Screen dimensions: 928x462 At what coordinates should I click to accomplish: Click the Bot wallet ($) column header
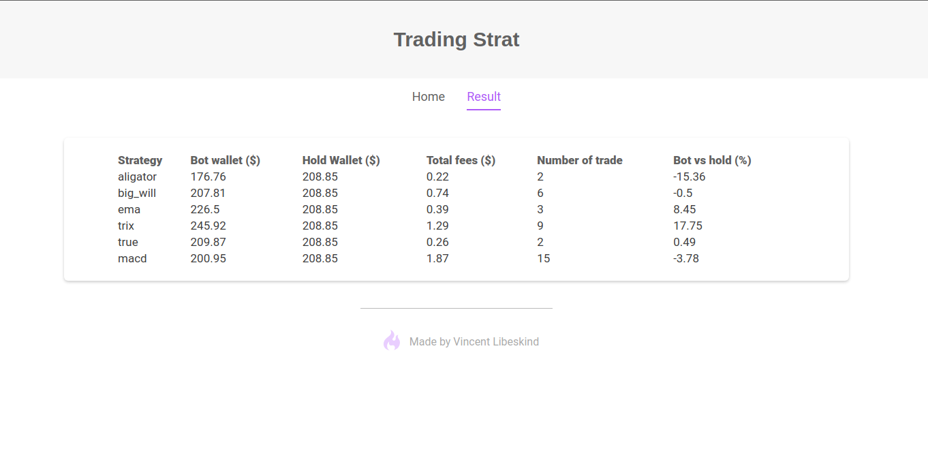tap(226, 160)
